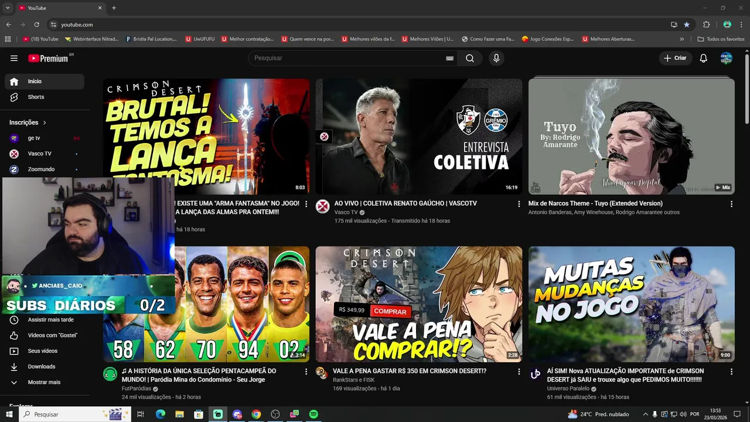Open more options for seleção pentacampeã video
750x422 pixels.
click(x=306, y=372)
